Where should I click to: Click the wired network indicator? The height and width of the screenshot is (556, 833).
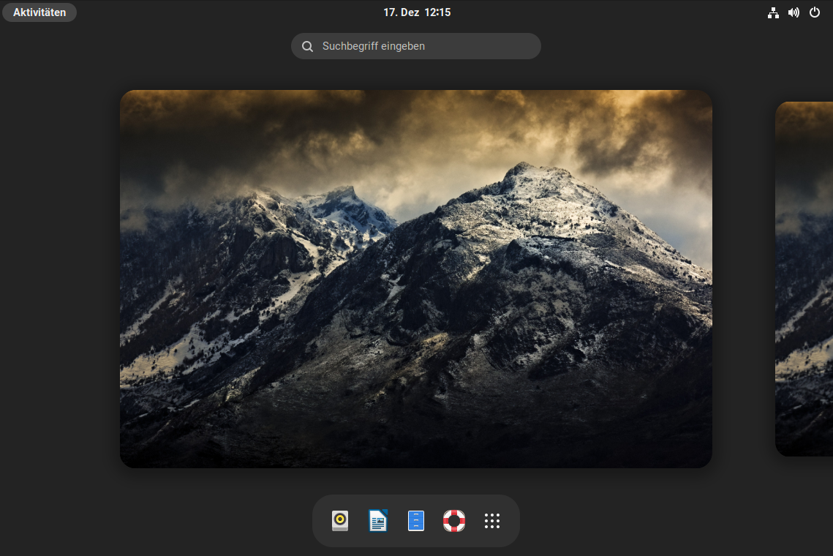(773, 12)
